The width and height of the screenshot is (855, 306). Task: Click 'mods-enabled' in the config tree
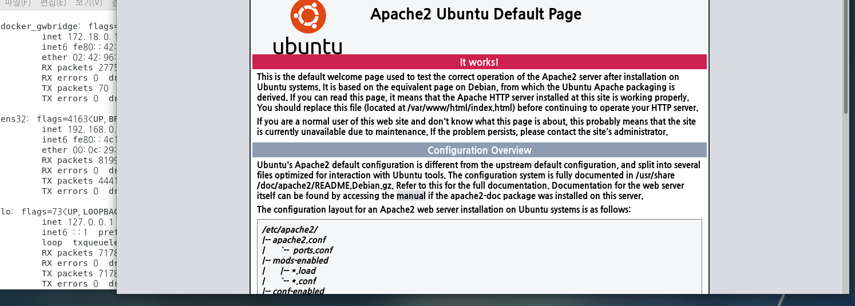tap(300, 260)
